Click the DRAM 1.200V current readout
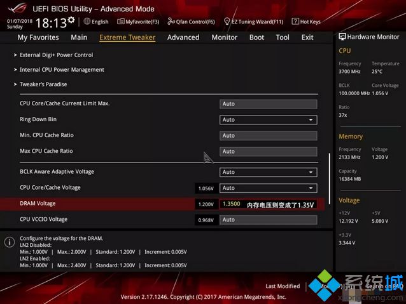This screenshot has height=304, width=406. (x=206, y=204)
